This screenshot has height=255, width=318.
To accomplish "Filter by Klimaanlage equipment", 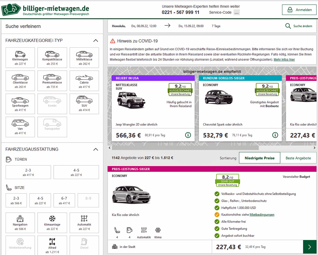I will coord(52,223).
